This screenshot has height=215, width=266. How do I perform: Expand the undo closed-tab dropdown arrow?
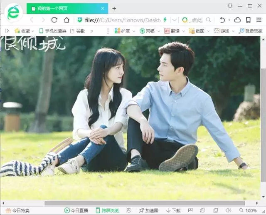[229, 20]
